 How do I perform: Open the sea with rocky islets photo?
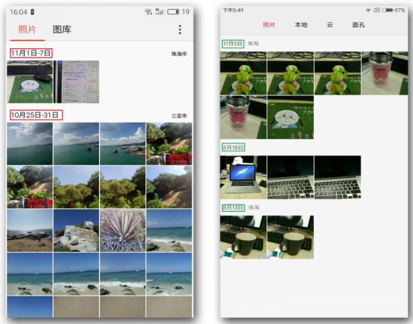(x=123, y=144)
